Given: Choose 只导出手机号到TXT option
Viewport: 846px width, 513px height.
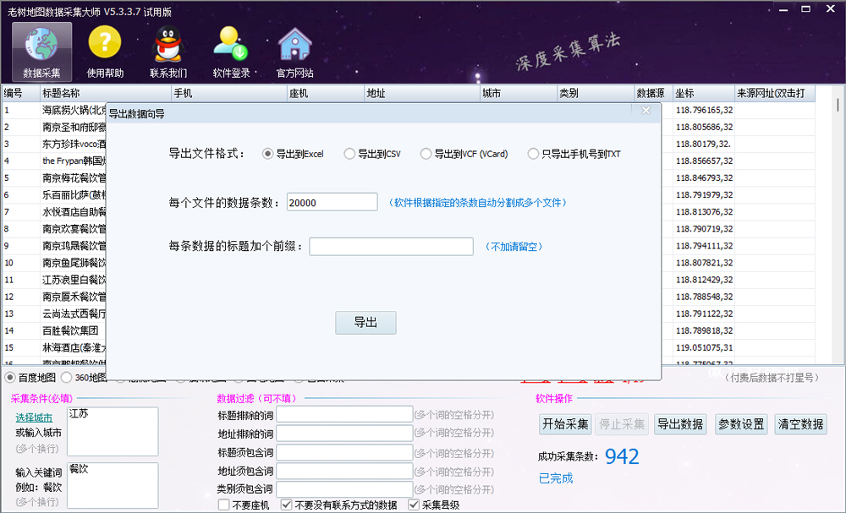Looking at the screenshot, I should click(x=533, y=154).
